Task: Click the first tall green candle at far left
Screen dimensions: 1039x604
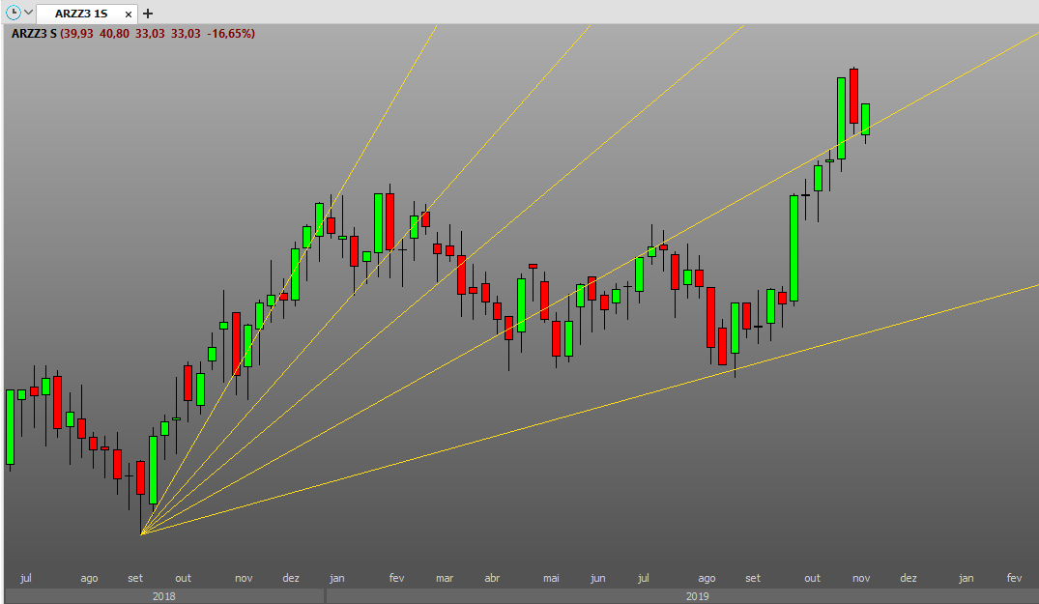Action: pyautogui.click(x=10, y=427)
